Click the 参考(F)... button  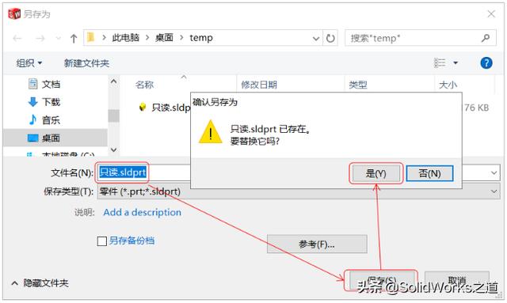(x=317, y=244)
